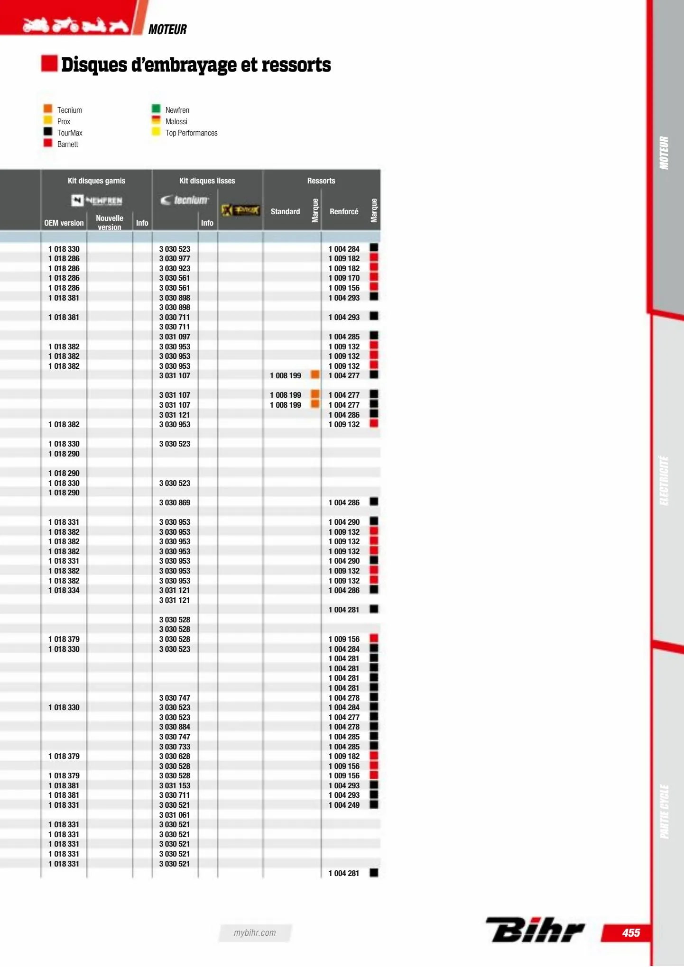Viewport: 684px width, 967px height.
Task: Select reference 3 031 097
Action: pyautogui.click(x=175, y=337)
